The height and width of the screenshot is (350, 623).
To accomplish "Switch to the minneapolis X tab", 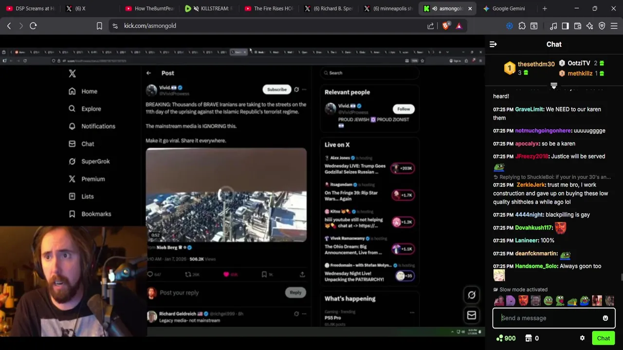I will [x=388, y=8].
